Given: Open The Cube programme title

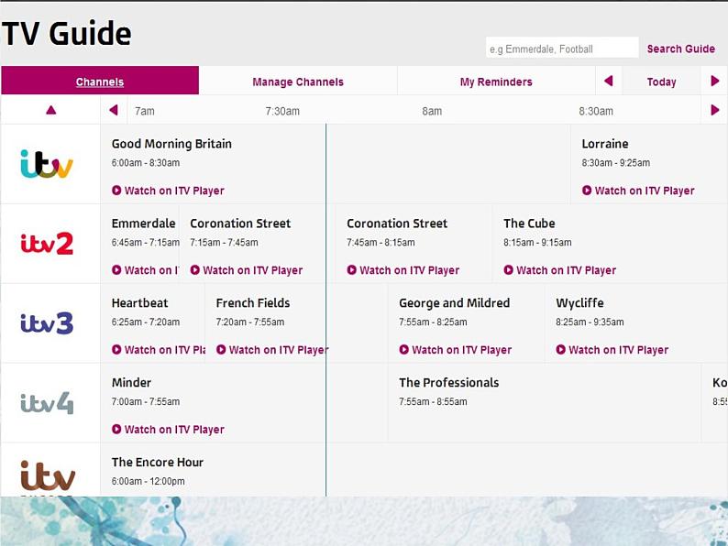Looking at the screenshot, I should 529,224.
